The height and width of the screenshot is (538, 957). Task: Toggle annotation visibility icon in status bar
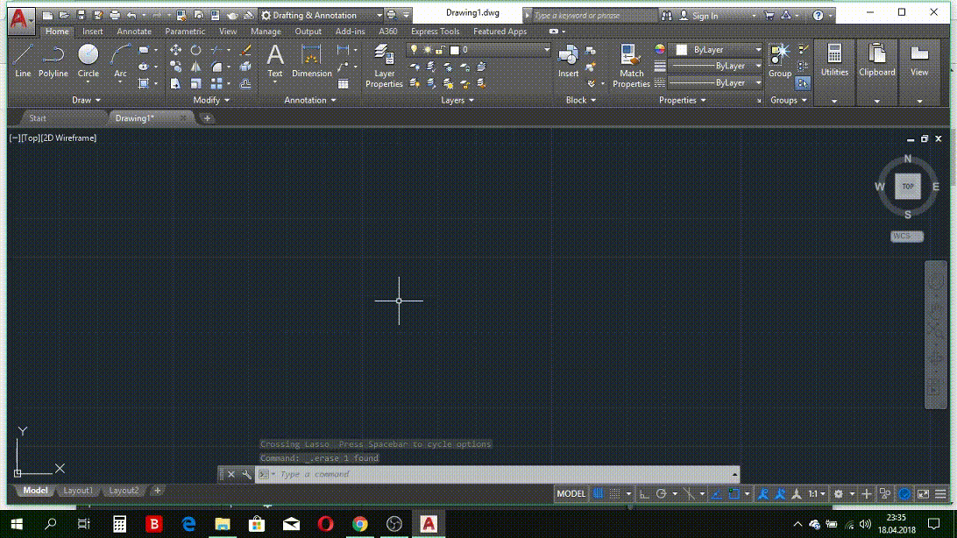pos(763,493)
